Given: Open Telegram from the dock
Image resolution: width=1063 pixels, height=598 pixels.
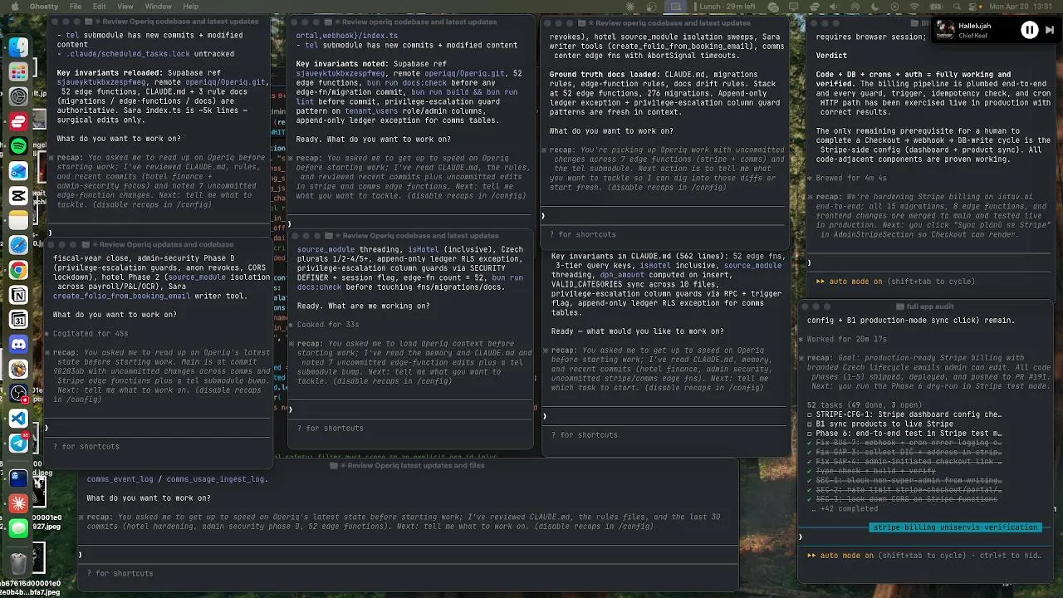Looking at the screenshot, I should click(x=18, y=443).
